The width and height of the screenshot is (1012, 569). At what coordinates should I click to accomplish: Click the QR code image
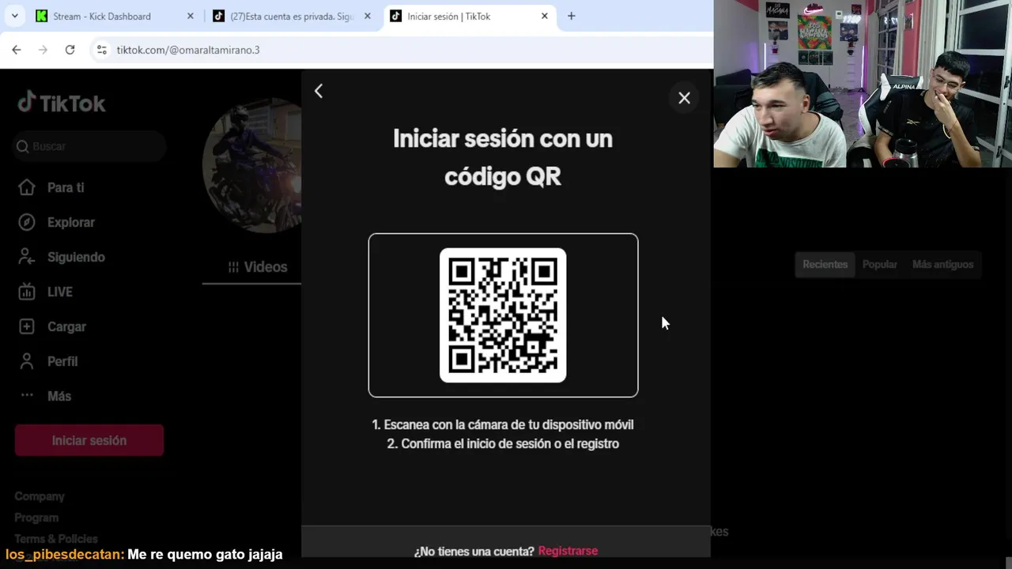pos(503,315)
